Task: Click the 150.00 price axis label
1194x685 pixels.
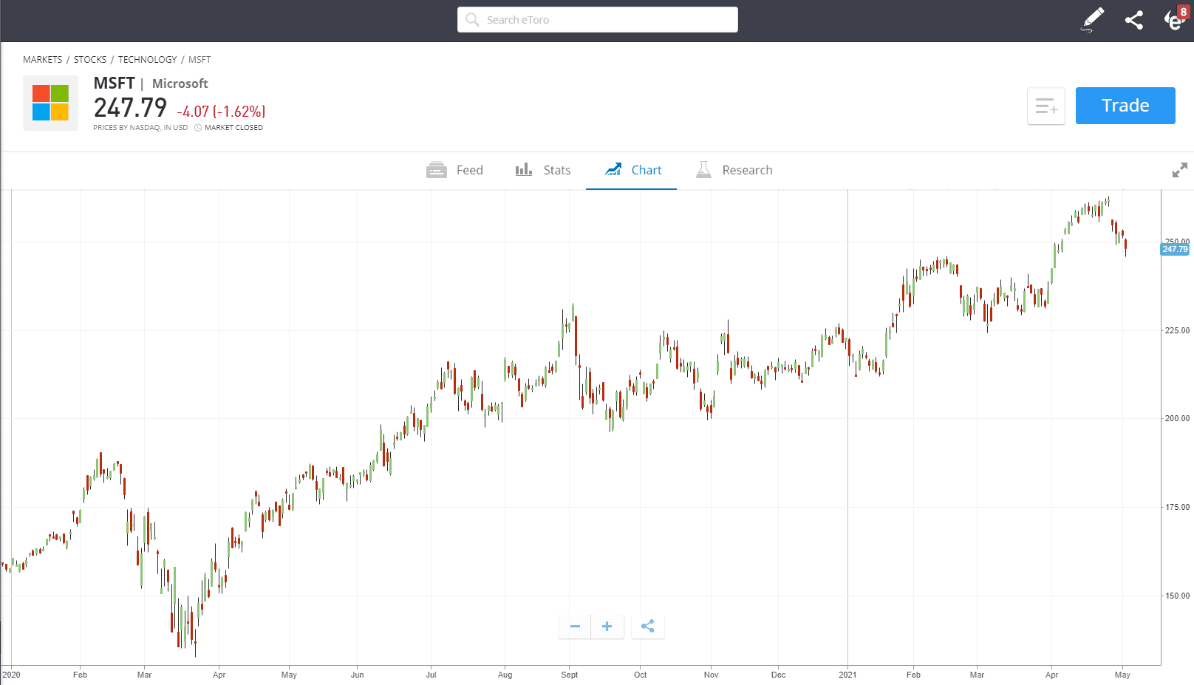Action: point(1178,596)
